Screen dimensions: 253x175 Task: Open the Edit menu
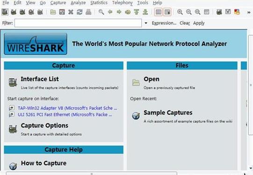pyautogui.click(x=17, y=3)
